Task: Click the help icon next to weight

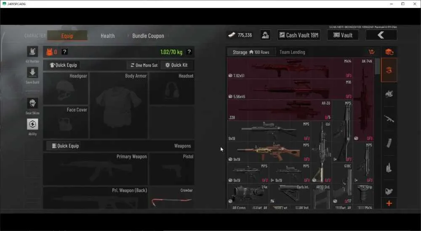Action: 189,52
